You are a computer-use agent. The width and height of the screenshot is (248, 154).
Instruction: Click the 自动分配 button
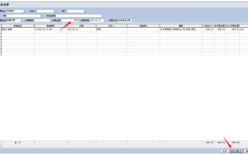coord(236,151)
